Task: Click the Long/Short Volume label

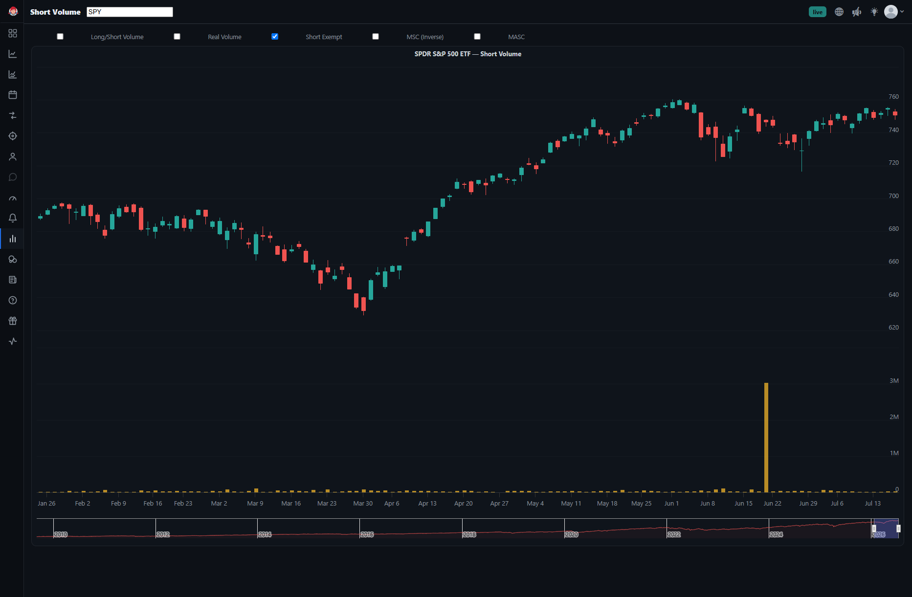Action: pos(117,37)
